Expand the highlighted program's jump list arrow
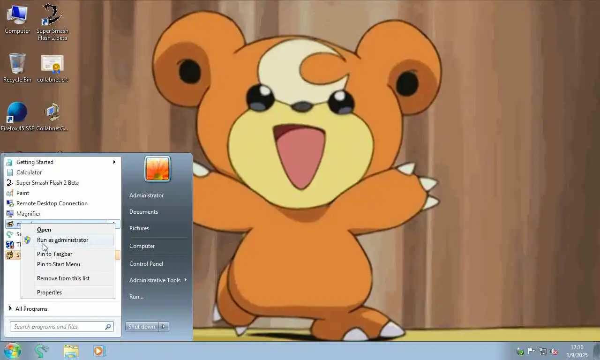 point(114,223)
